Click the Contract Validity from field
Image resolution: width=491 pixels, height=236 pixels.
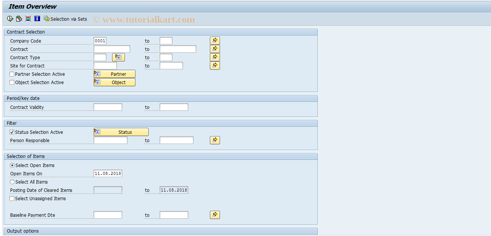(x=108, y=107)
